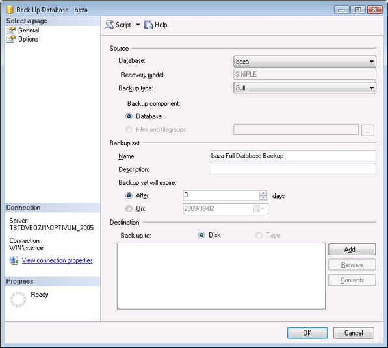
Task: Open the Script dropdown arrow
Action: pos(138,25)
